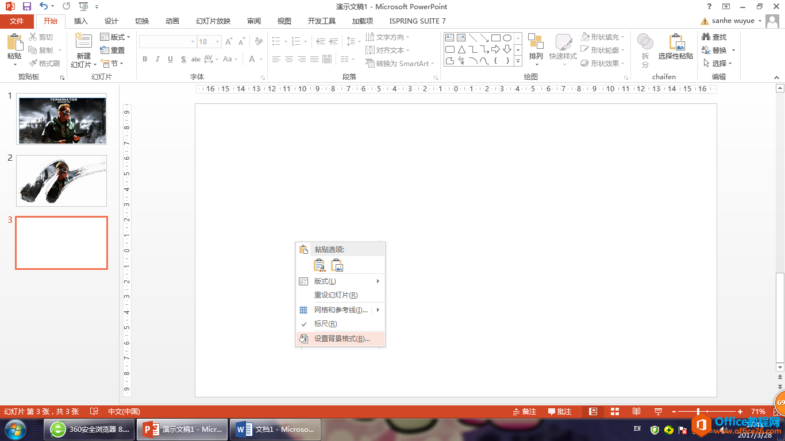The width and height of the screenshot is (785, 441).
Task: Click the Reading View icon in status bar
Action: [636, 412]
